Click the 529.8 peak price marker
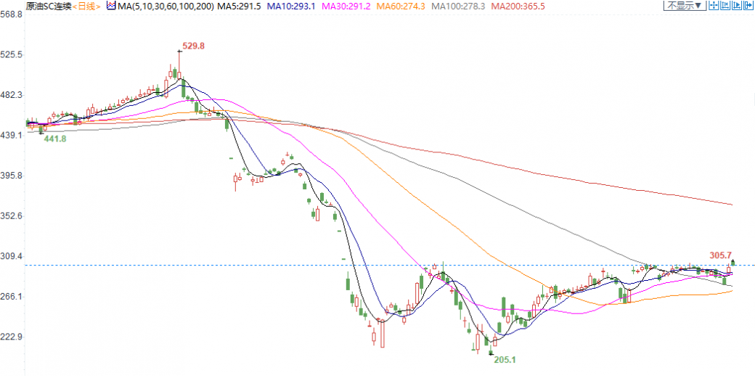The width and height of the screenshot is (755, 378). (x=194, y=46)
